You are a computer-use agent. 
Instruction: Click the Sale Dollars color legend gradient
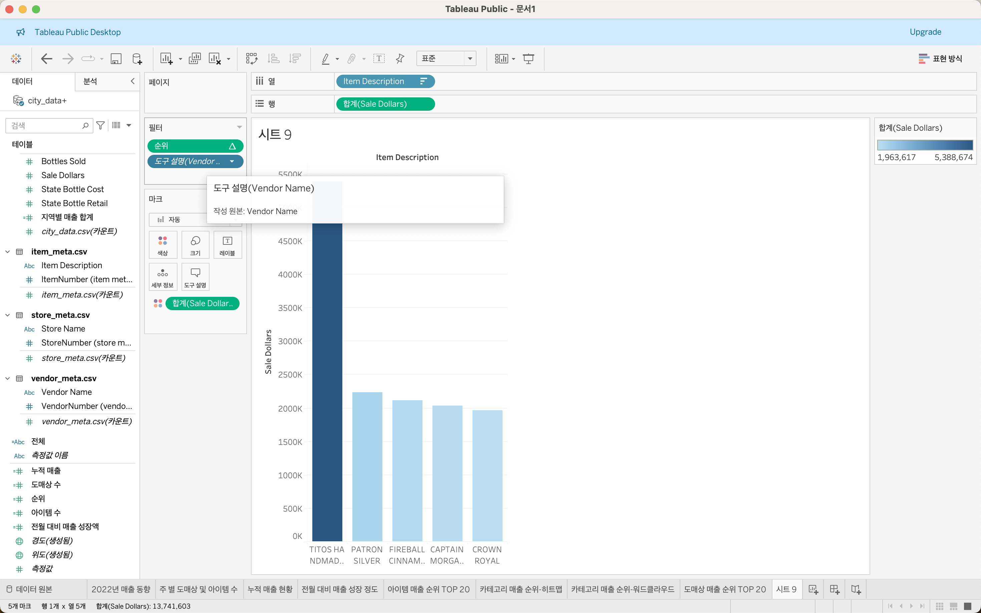(925, 145)
